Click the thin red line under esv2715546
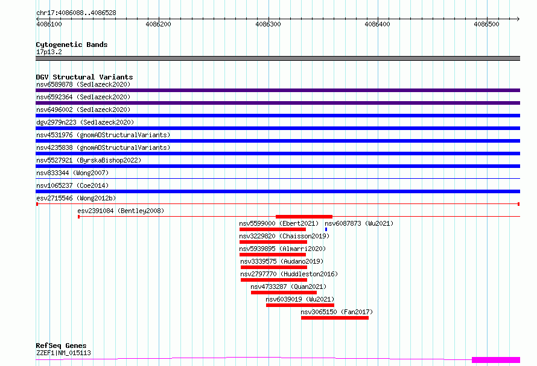Screen dimensions: 537x366 point(278,204)
